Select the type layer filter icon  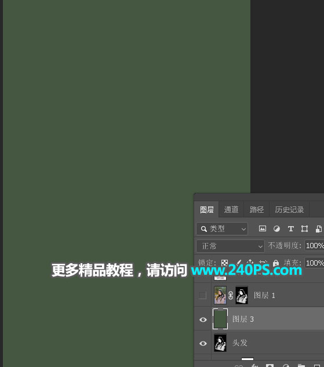291,228
